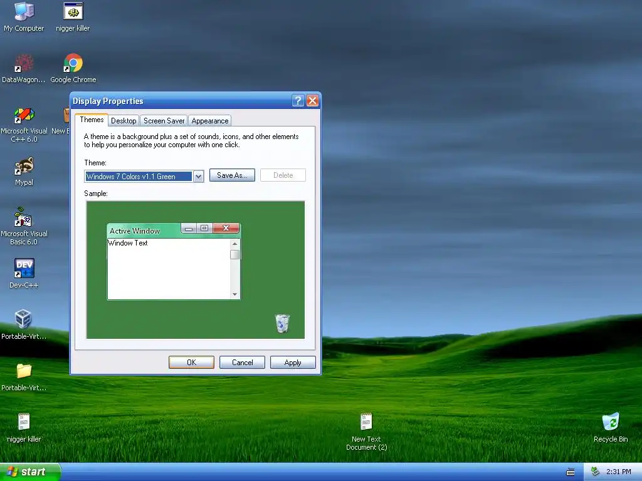Switch to the Desktop tab
This screenshot has height=481, width=642.
pyautogui.click(x=124, y=121)
